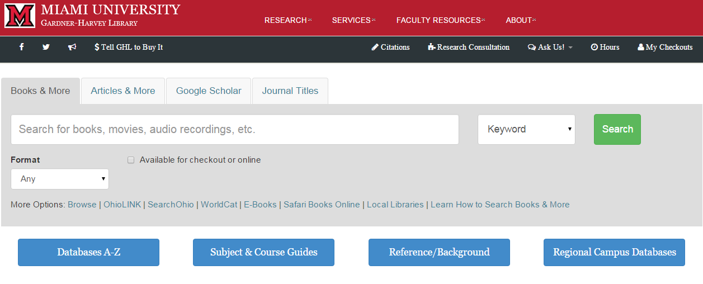Click the Reference/Background button
Screen dimensions: 703x284
439,252
